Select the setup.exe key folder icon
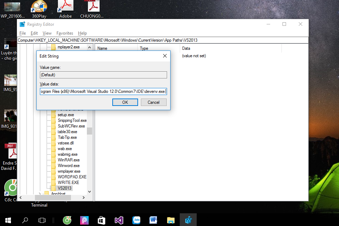 click(x=53, y=115)
